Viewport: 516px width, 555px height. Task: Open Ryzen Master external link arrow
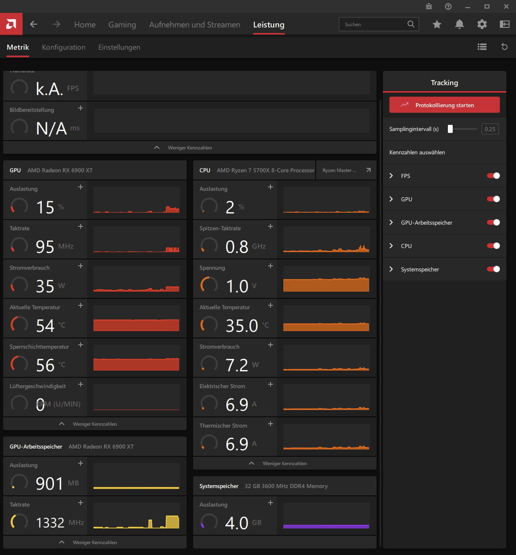coord(368,170)
